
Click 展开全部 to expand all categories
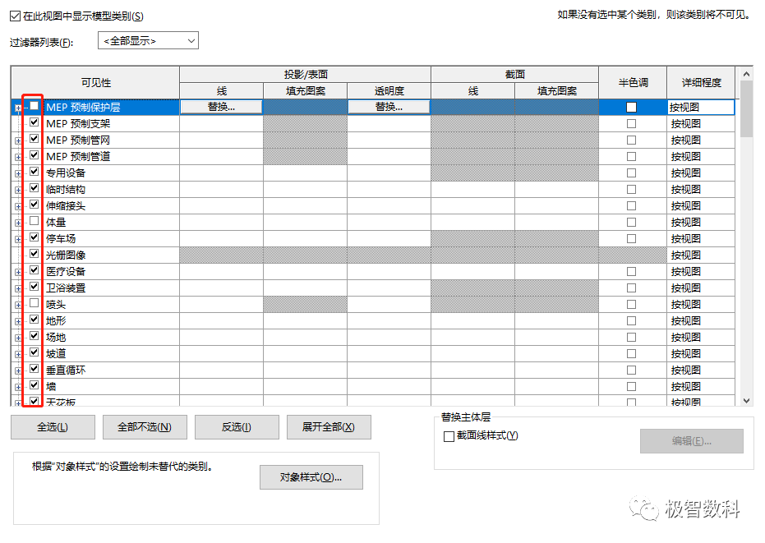(329, 426)
